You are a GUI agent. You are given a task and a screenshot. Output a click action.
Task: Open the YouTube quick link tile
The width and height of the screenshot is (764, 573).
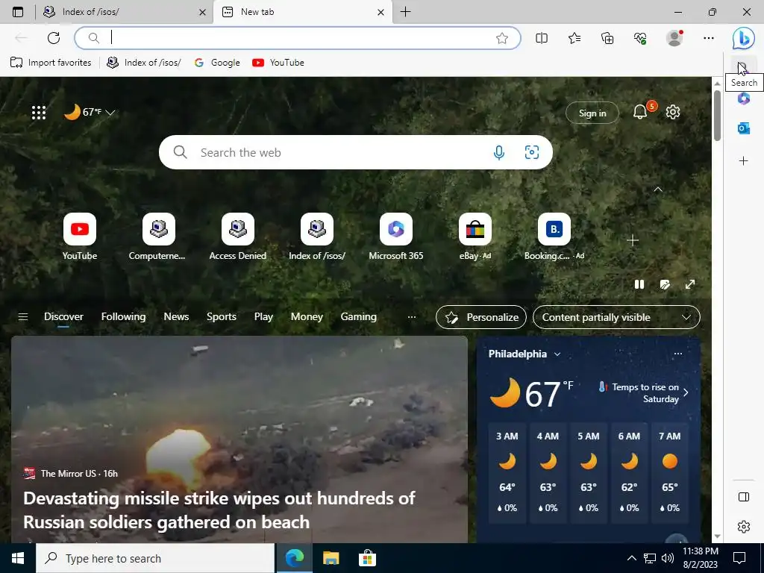tap(79, 237)
